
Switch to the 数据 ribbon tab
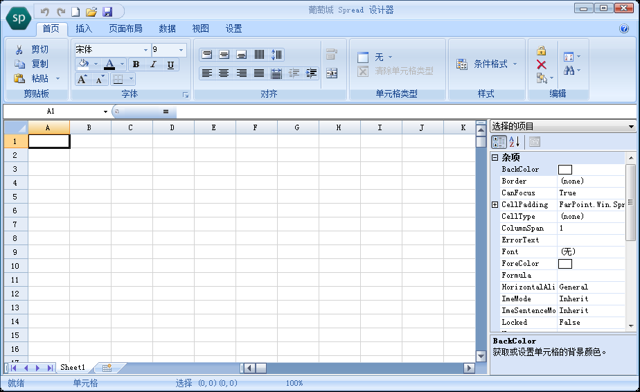pos(168,28)
